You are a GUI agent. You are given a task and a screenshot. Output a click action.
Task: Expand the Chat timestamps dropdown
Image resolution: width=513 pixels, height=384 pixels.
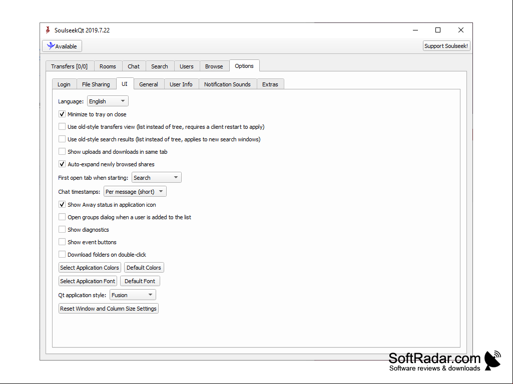[135, 191]
